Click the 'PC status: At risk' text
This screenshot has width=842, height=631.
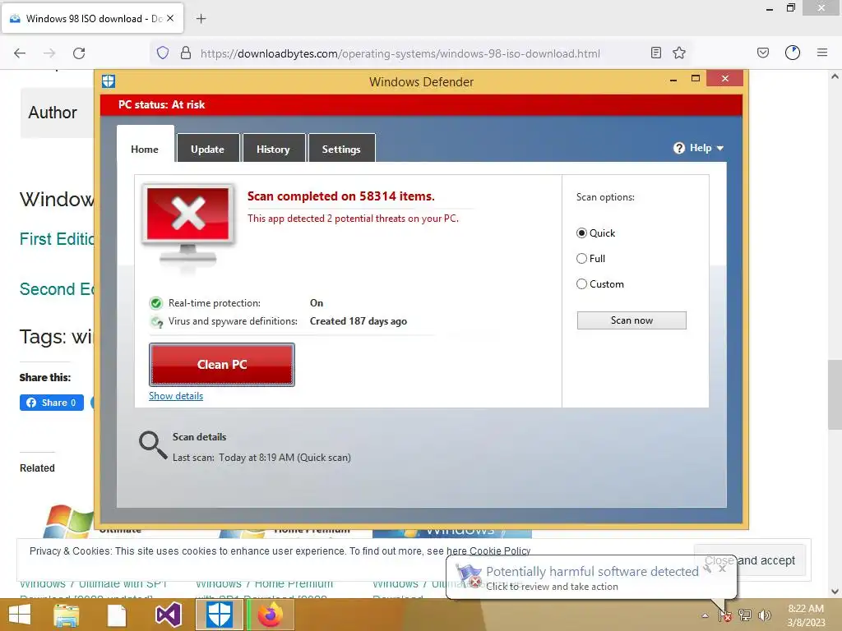coord(162,104)
